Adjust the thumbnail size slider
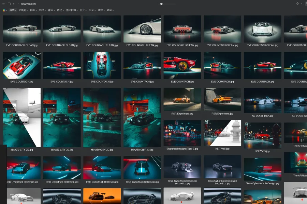307x204 pixels. coord(161,4)
